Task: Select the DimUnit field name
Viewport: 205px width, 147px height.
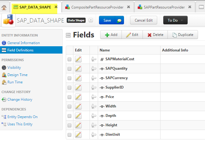Action: point(113,135)
